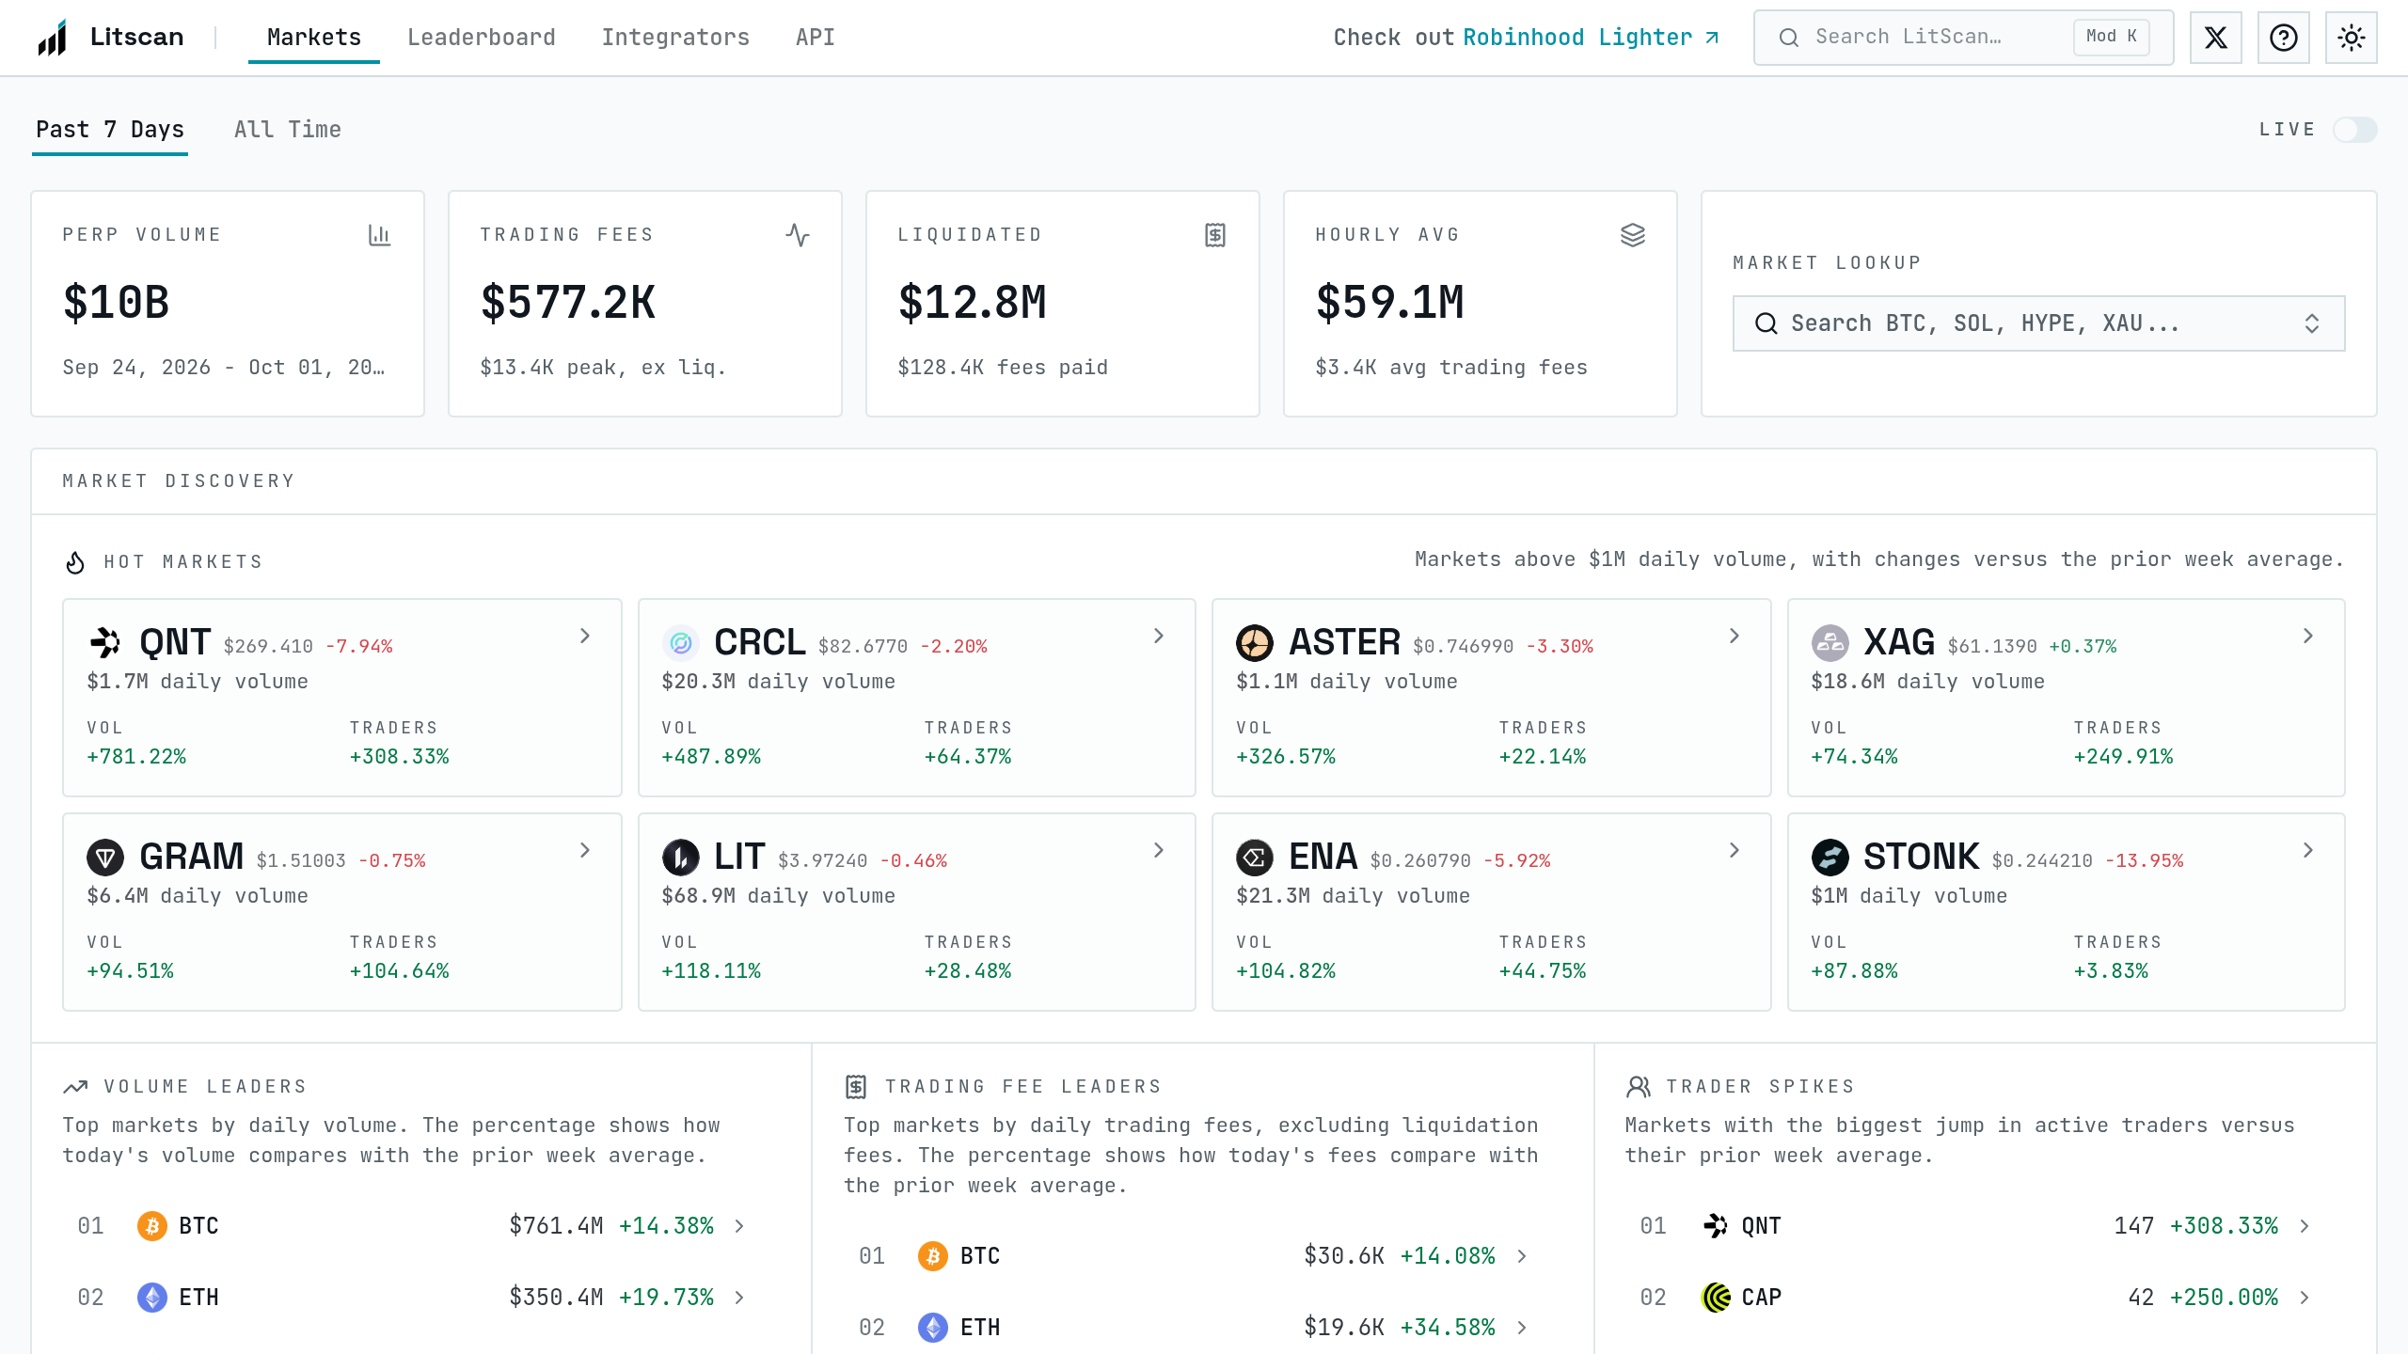2408x1354 pixels.
Task: Open QNT trader spikes row chevron
Action: click(x=2305, y=1226)
